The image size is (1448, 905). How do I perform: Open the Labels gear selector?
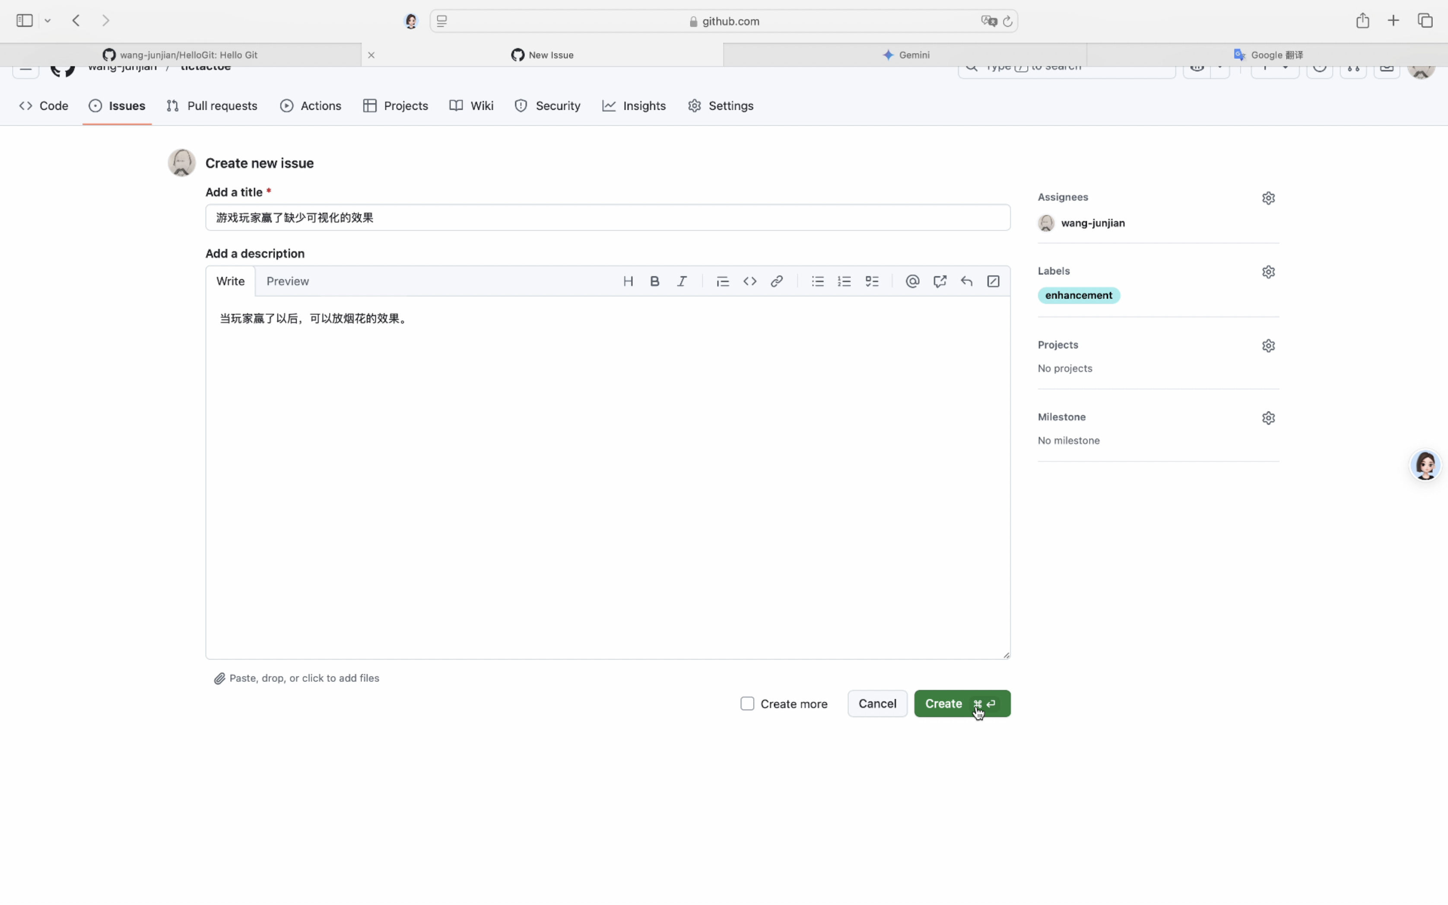1268,272
